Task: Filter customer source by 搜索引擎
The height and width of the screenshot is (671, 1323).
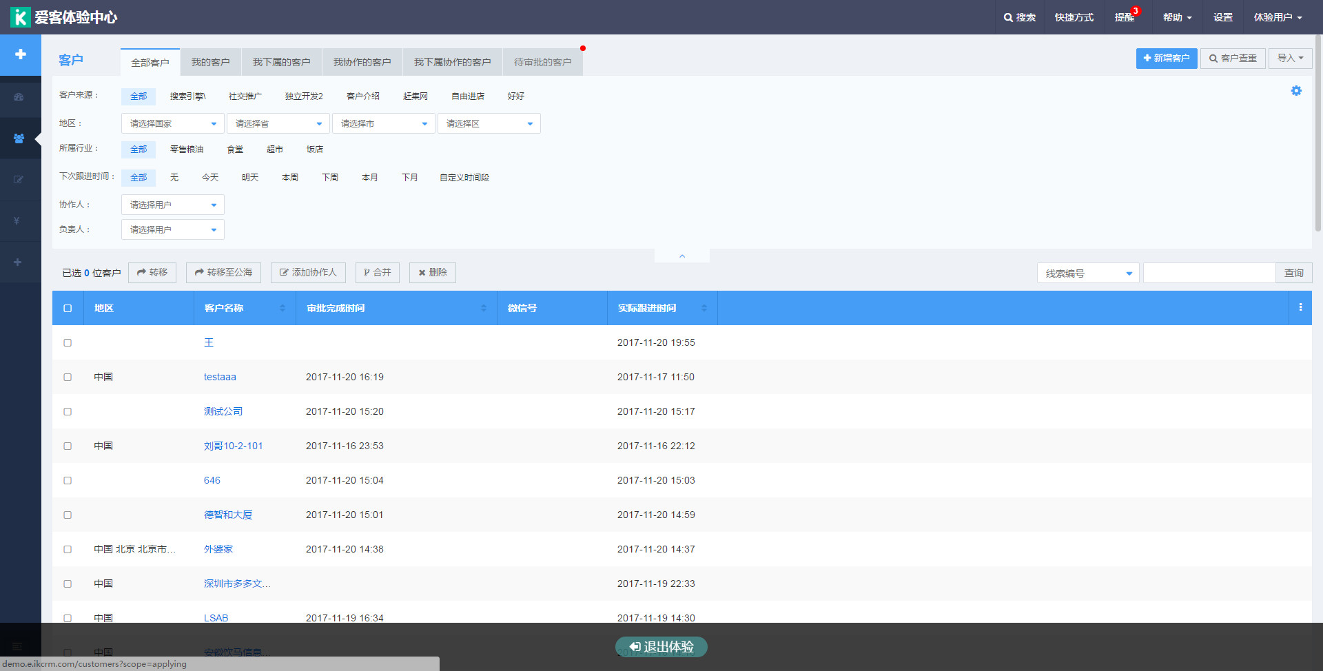Action: click(187, 96)
